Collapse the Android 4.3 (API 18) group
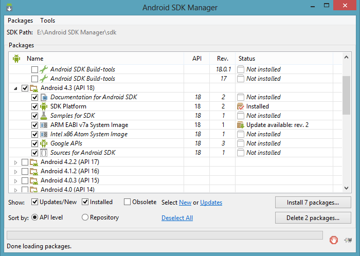Image resolution: width=360 pixels, height=256 pixels. click(x=15, y=88)
